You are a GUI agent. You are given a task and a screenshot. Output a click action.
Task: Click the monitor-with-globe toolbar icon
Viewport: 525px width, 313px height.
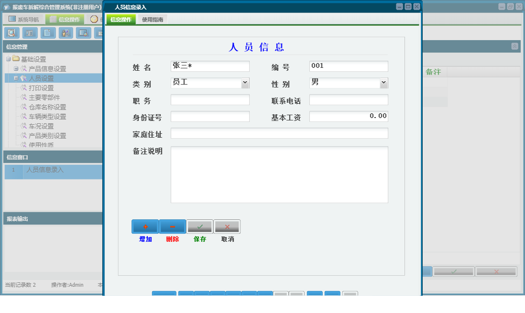(x=83, y=32)
